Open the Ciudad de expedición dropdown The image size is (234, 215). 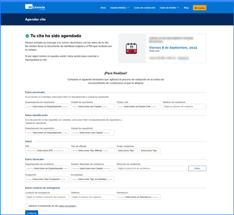pos(93,133)
